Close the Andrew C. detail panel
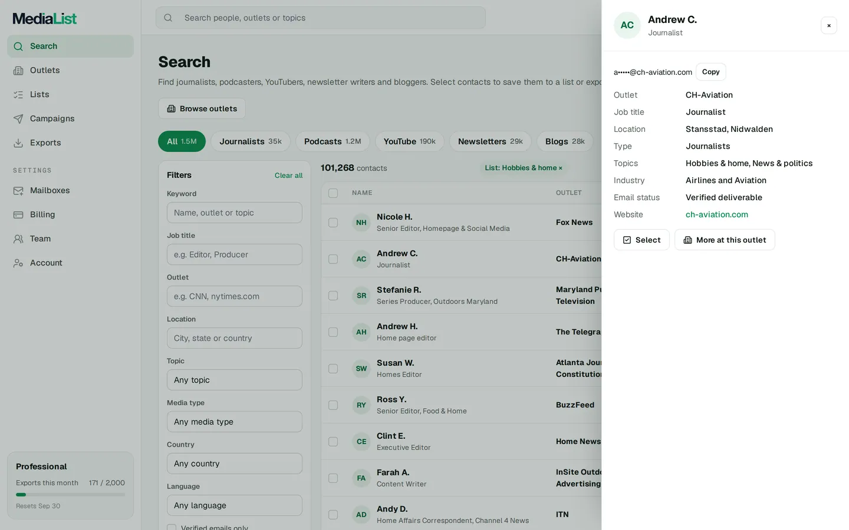Image resolution: width=849 pixels, height=530 pixels. (x=829, y=25)
